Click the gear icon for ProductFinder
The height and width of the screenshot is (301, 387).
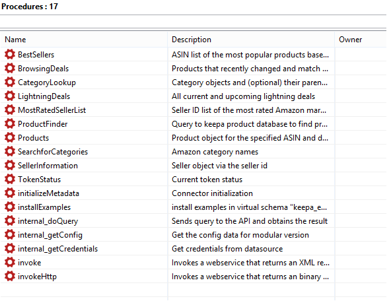click(10, 123)
